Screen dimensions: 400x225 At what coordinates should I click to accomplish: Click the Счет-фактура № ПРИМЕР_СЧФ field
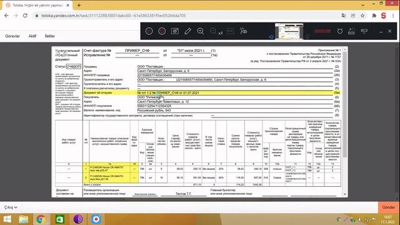137,51
